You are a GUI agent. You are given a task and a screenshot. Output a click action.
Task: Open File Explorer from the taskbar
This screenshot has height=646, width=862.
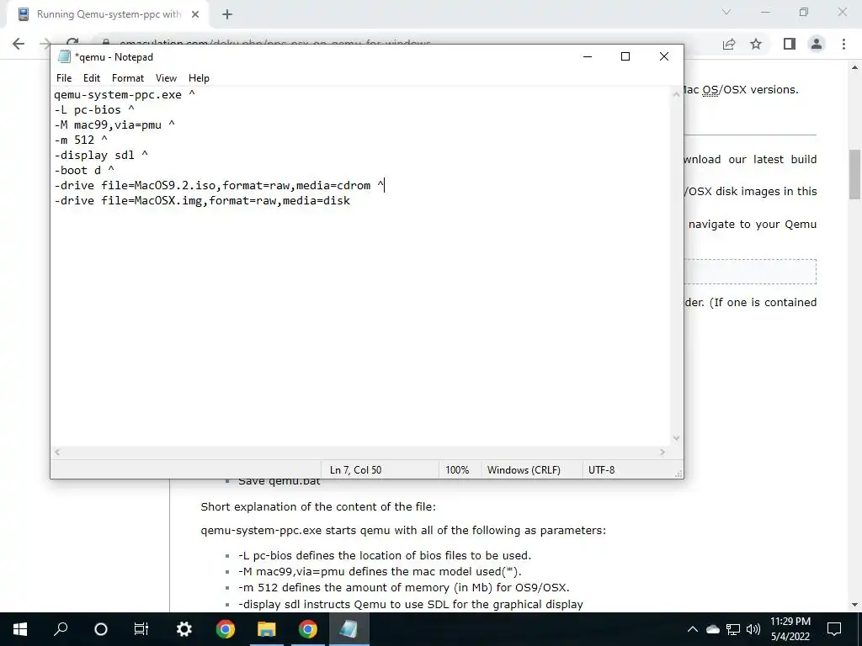[x=266, y=629]
